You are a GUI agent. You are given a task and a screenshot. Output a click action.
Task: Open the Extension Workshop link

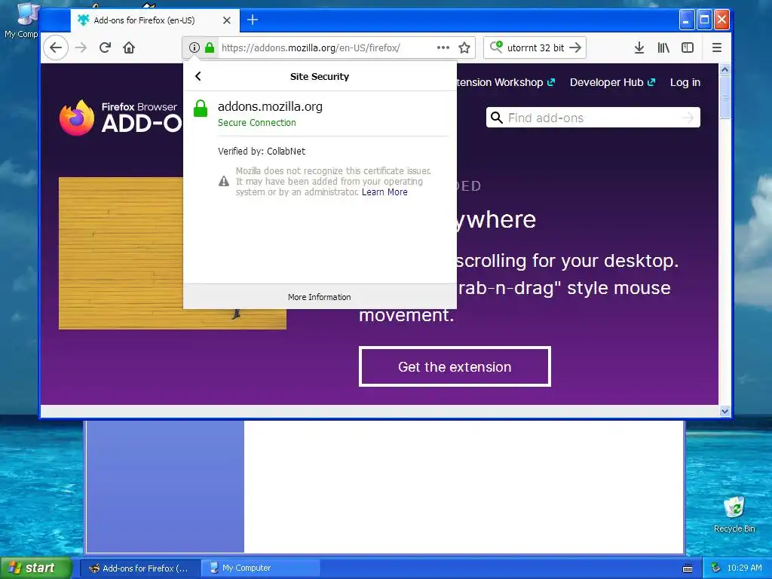506,82
